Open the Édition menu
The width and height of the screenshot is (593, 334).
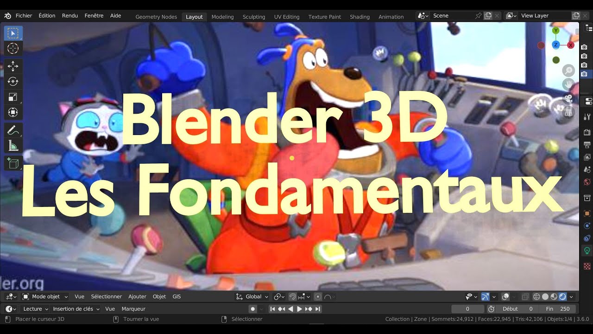pyautogui.click(x=47, y=16)
